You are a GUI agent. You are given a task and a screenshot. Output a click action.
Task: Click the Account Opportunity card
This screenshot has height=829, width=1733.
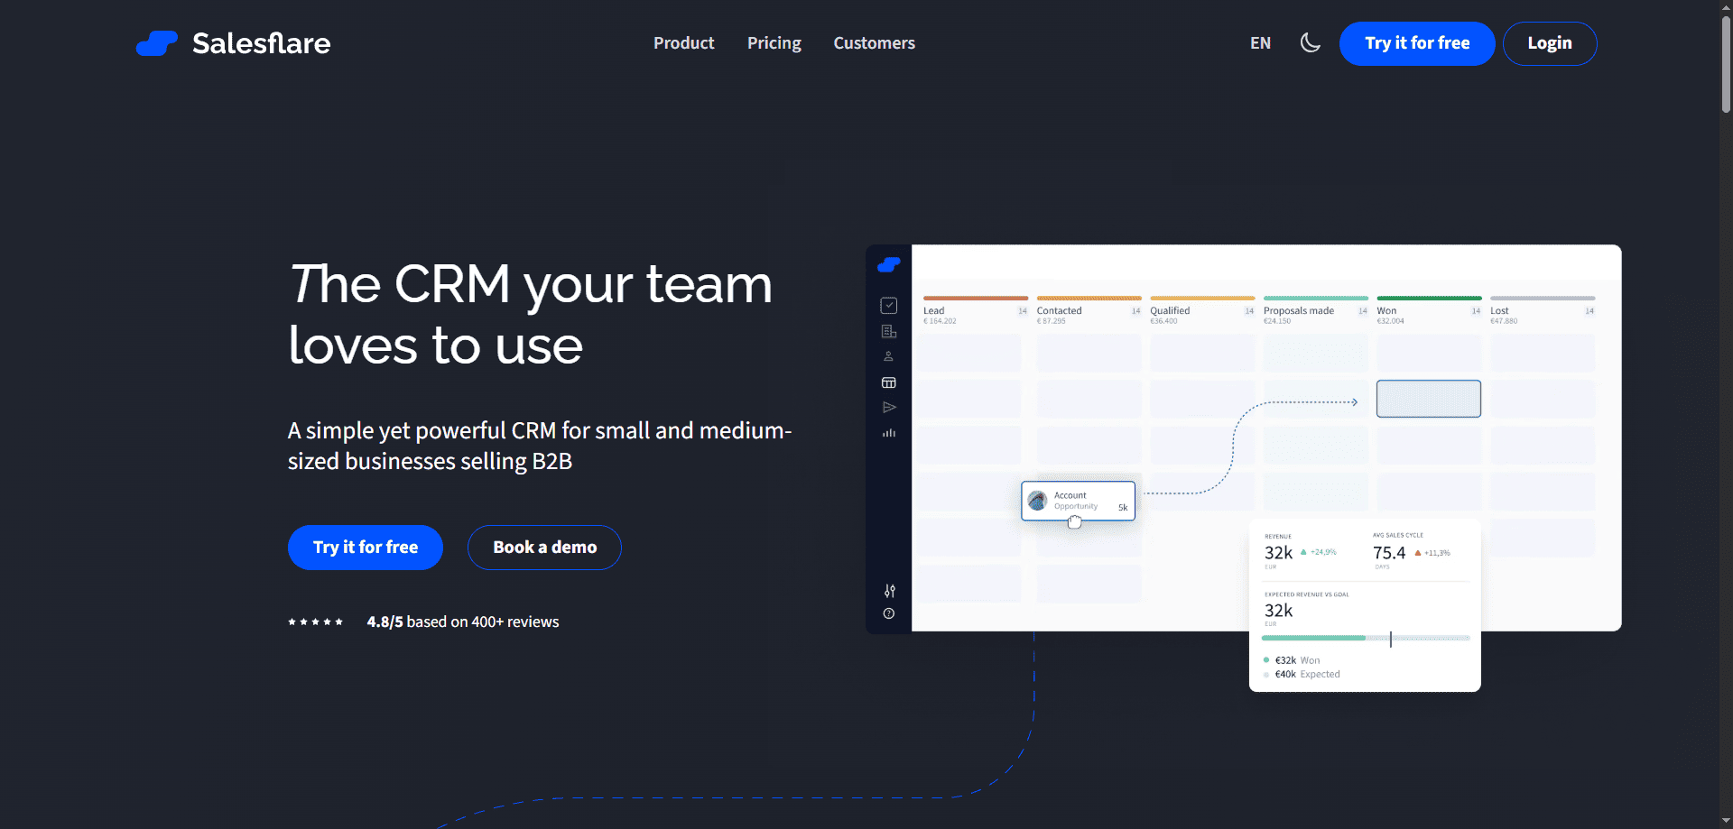(1078, 501)
